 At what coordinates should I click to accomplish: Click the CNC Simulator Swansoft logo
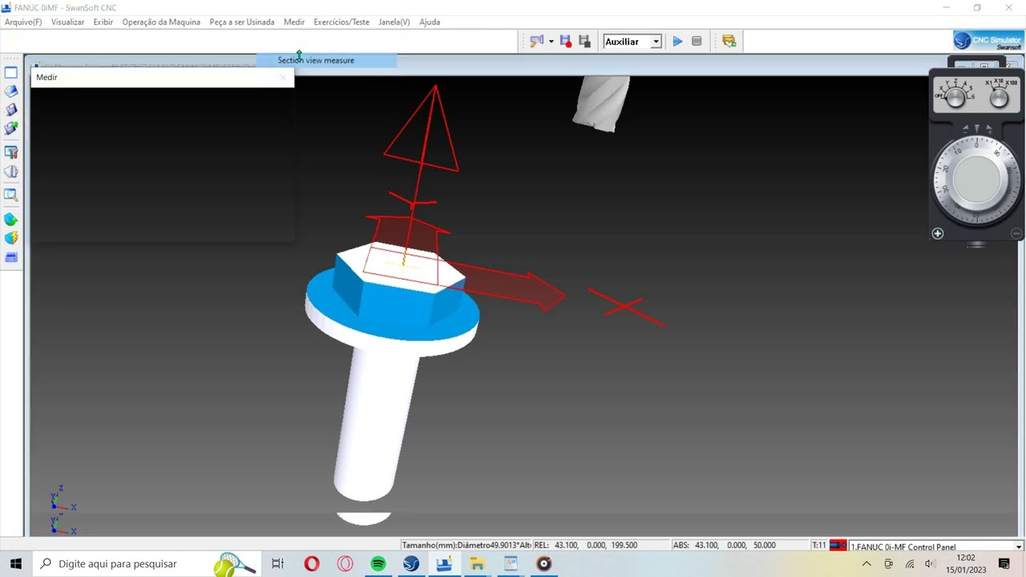[x=988, y=42]
